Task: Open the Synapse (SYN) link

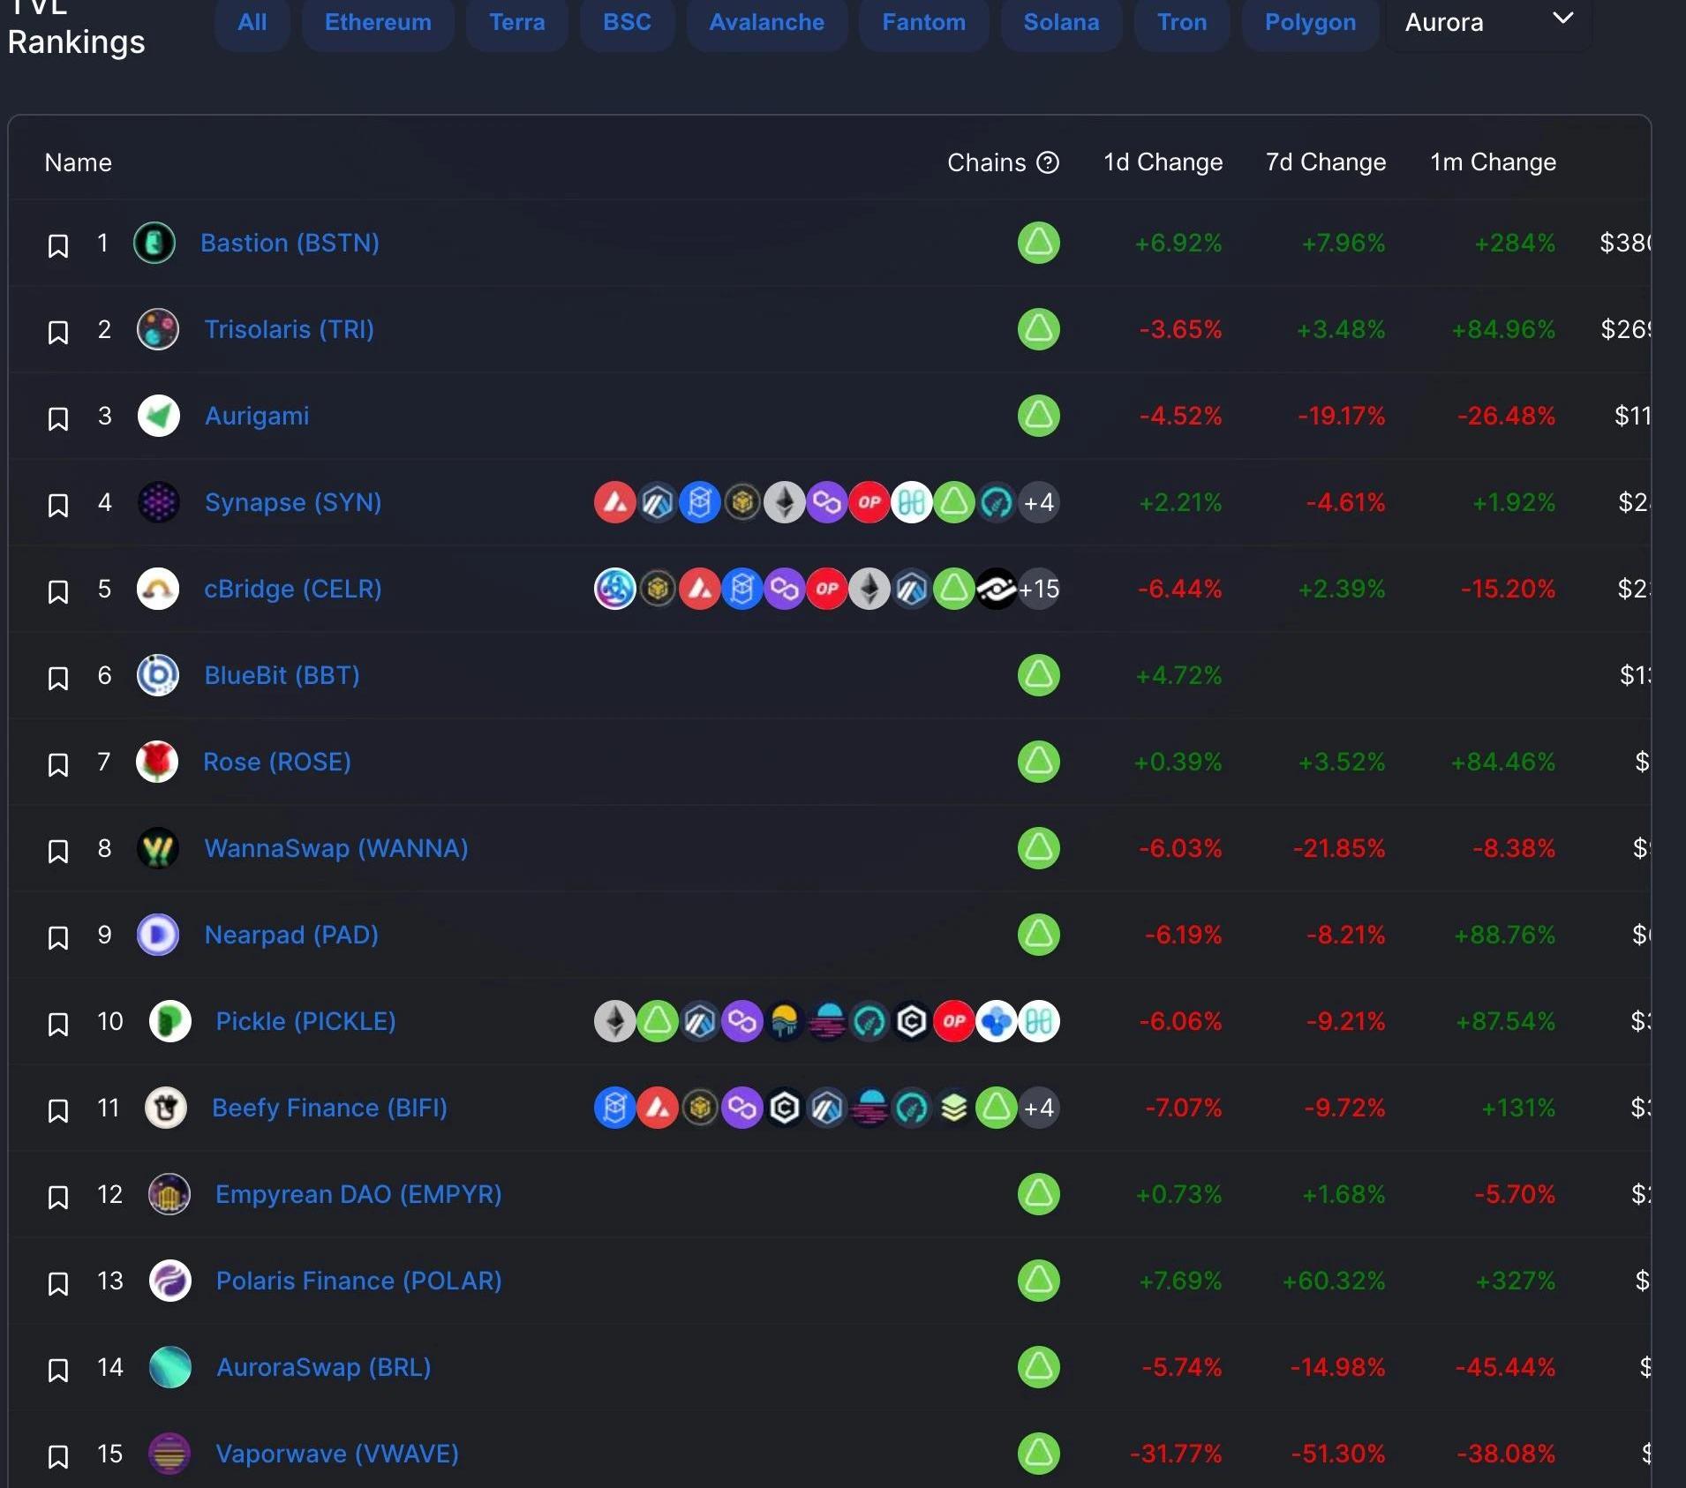Action: click(293, 502)
